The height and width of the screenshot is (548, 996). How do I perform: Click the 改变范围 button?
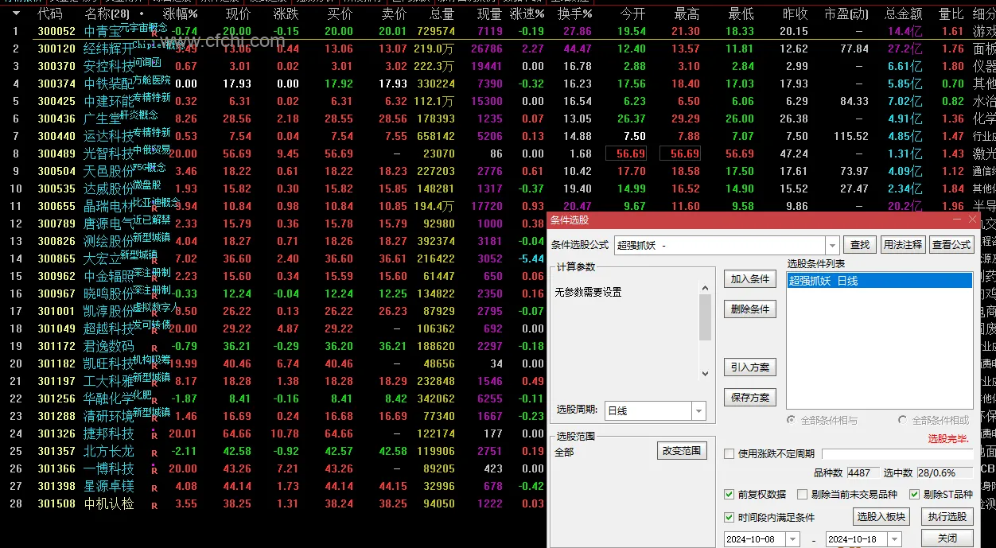coord(683,451)
